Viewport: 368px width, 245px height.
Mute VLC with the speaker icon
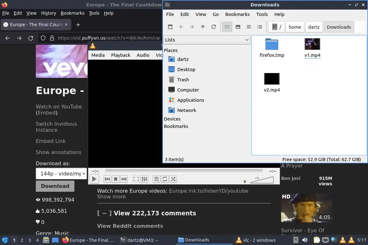pyautogui.click(x=245, y=182)
